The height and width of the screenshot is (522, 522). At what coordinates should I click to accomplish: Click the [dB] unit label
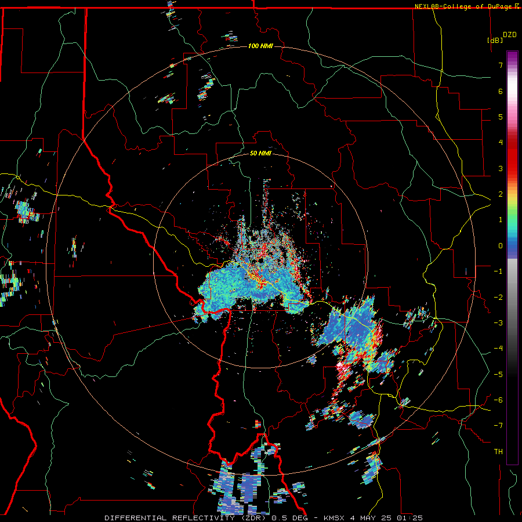495,40
